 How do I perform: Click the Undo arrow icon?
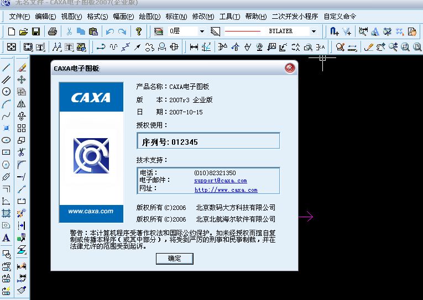(x=110, y=31)
